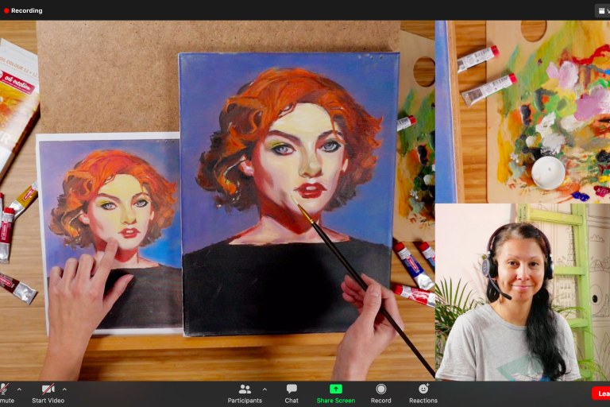Open video options arrow beside Start Video
The image size is (610, 407).
pyautogui.click(x=64, y=390)
